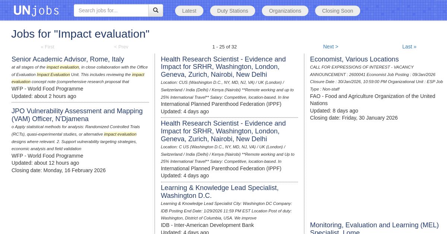Click the magnifying glass search icon
Screen dimensions: 447x234
[156, 10]
